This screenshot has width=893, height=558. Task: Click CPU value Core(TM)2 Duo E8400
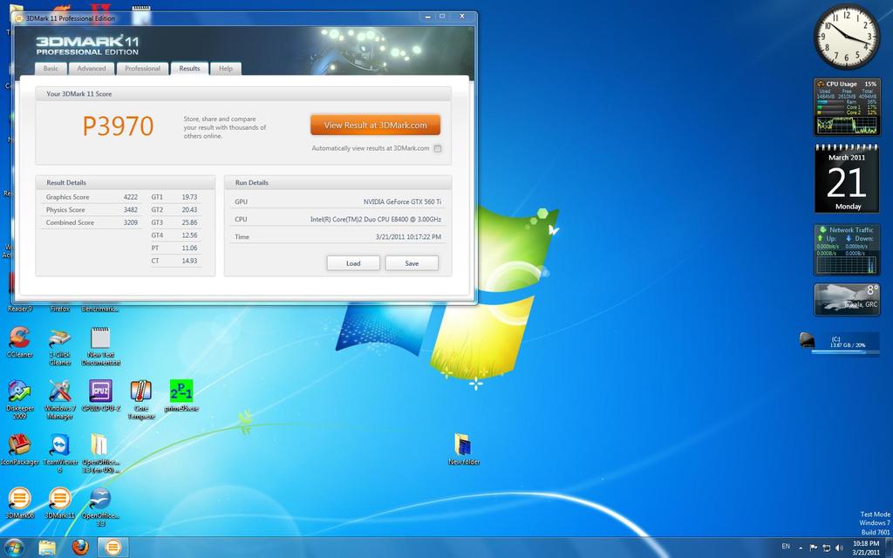coord(376,219)
